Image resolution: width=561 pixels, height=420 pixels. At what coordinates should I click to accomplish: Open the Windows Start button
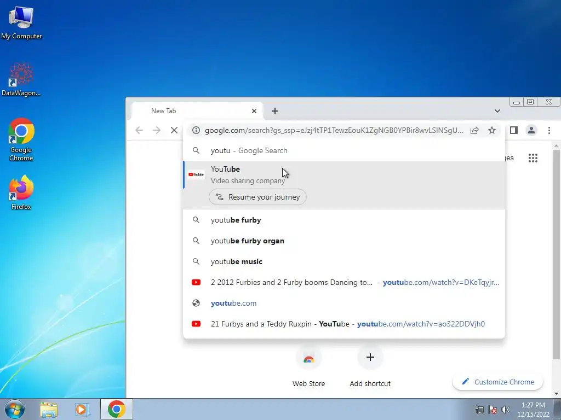(14, 409)
